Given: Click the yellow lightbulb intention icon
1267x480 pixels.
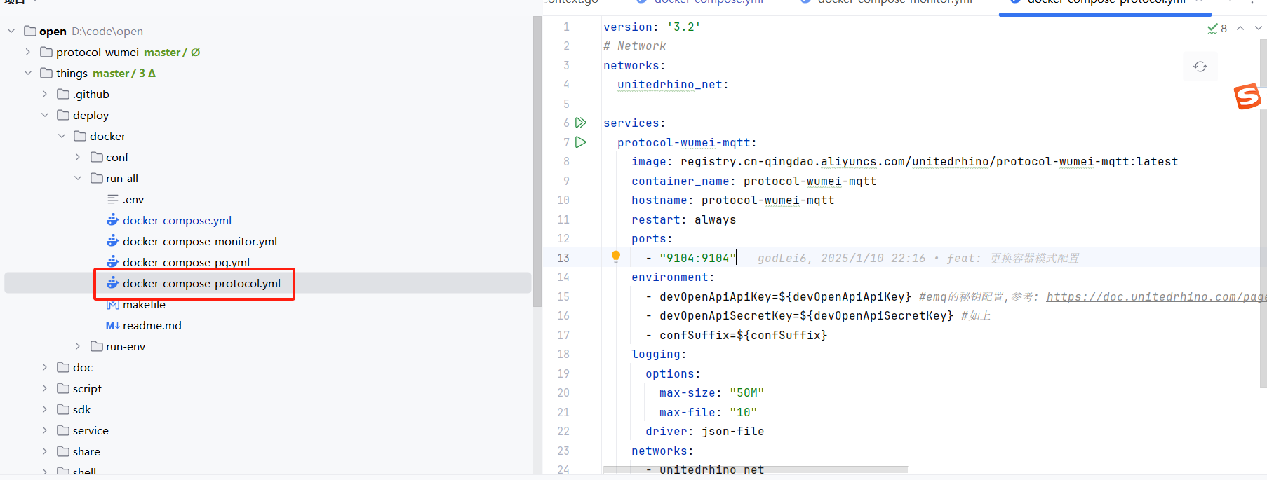Looking at the screenshot, I should coord(615,257).
